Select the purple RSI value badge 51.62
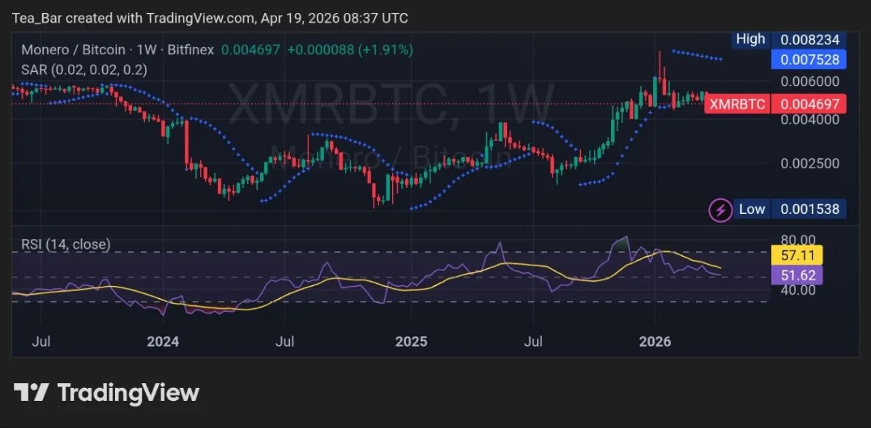The height and width of the screenshot is (428, 871). click(797, 273)
